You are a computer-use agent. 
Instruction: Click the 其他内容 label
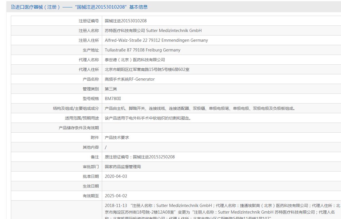click(91, 147)
